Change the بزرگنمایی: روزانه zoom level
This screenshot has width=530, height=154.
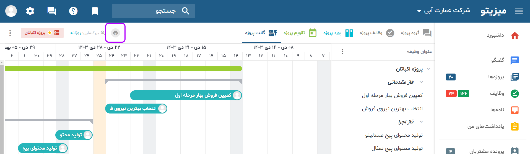click(x=87, y=33)
